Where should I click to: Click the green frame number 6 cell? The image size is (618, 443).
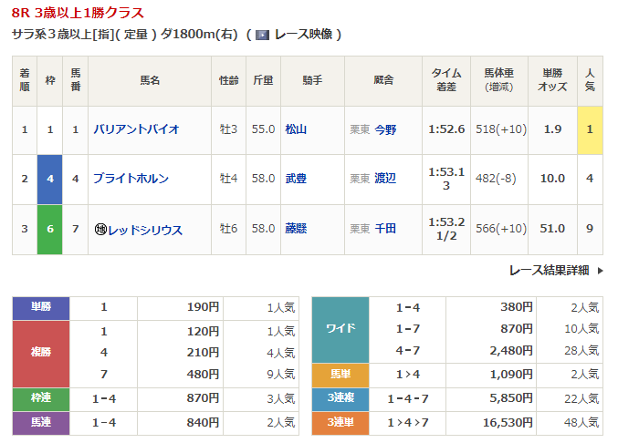pos(49,230)
